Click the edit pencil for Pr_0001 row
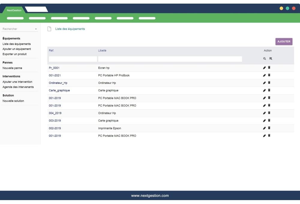The height and width of the screenshot is (204, 300). 264,68
